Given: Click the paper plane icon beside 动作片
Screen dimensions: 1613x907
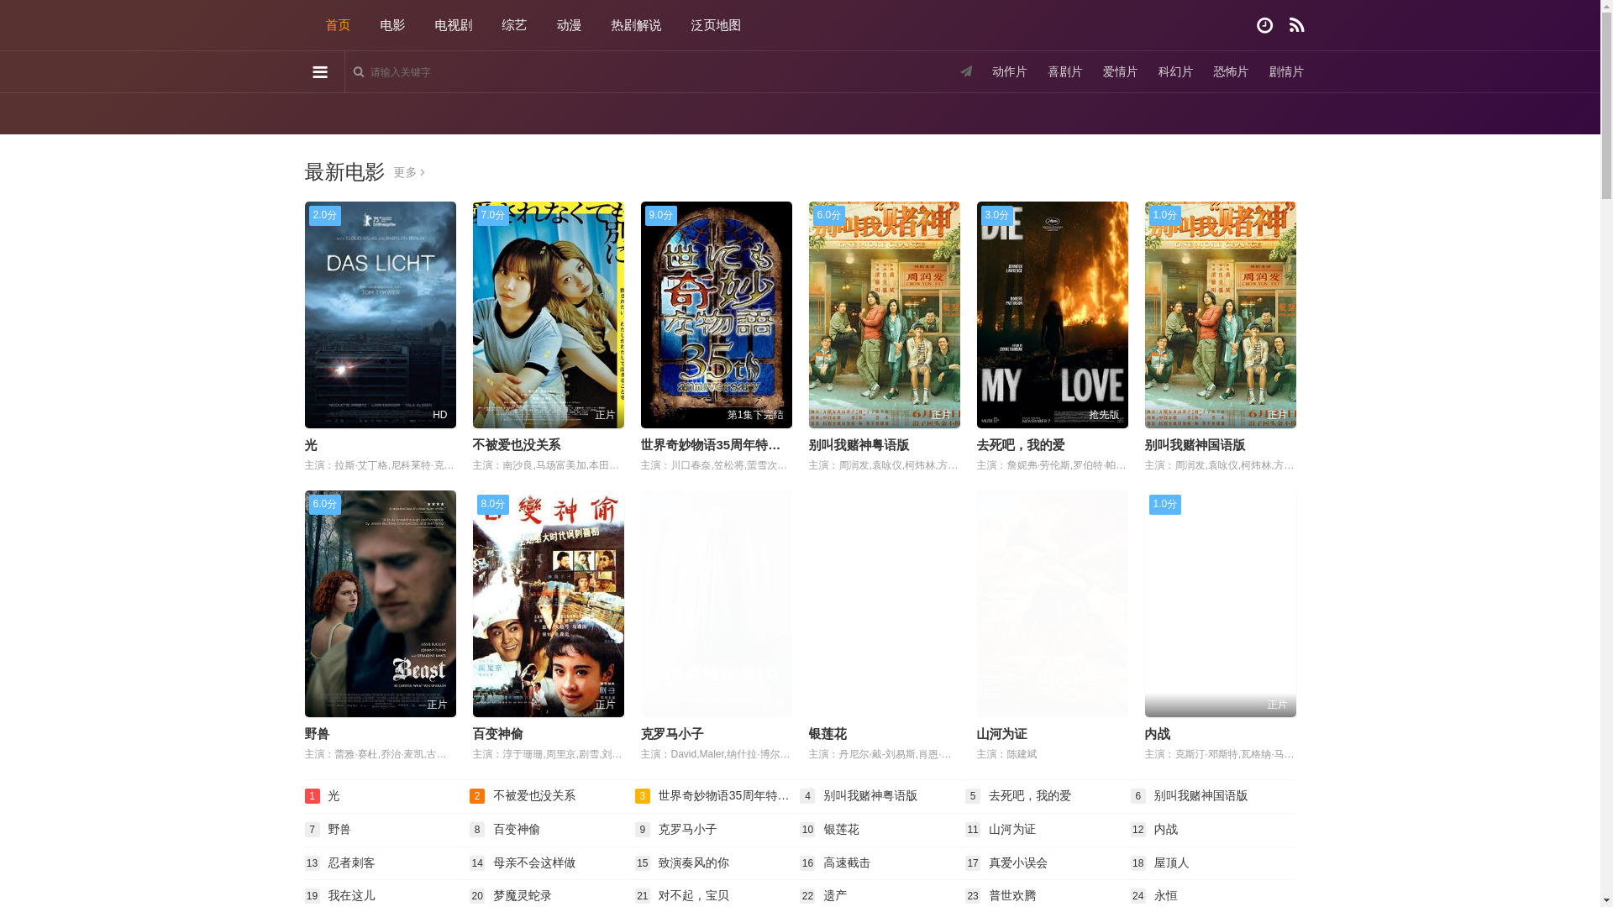Looking at the screenshot, I should (966, 72).
